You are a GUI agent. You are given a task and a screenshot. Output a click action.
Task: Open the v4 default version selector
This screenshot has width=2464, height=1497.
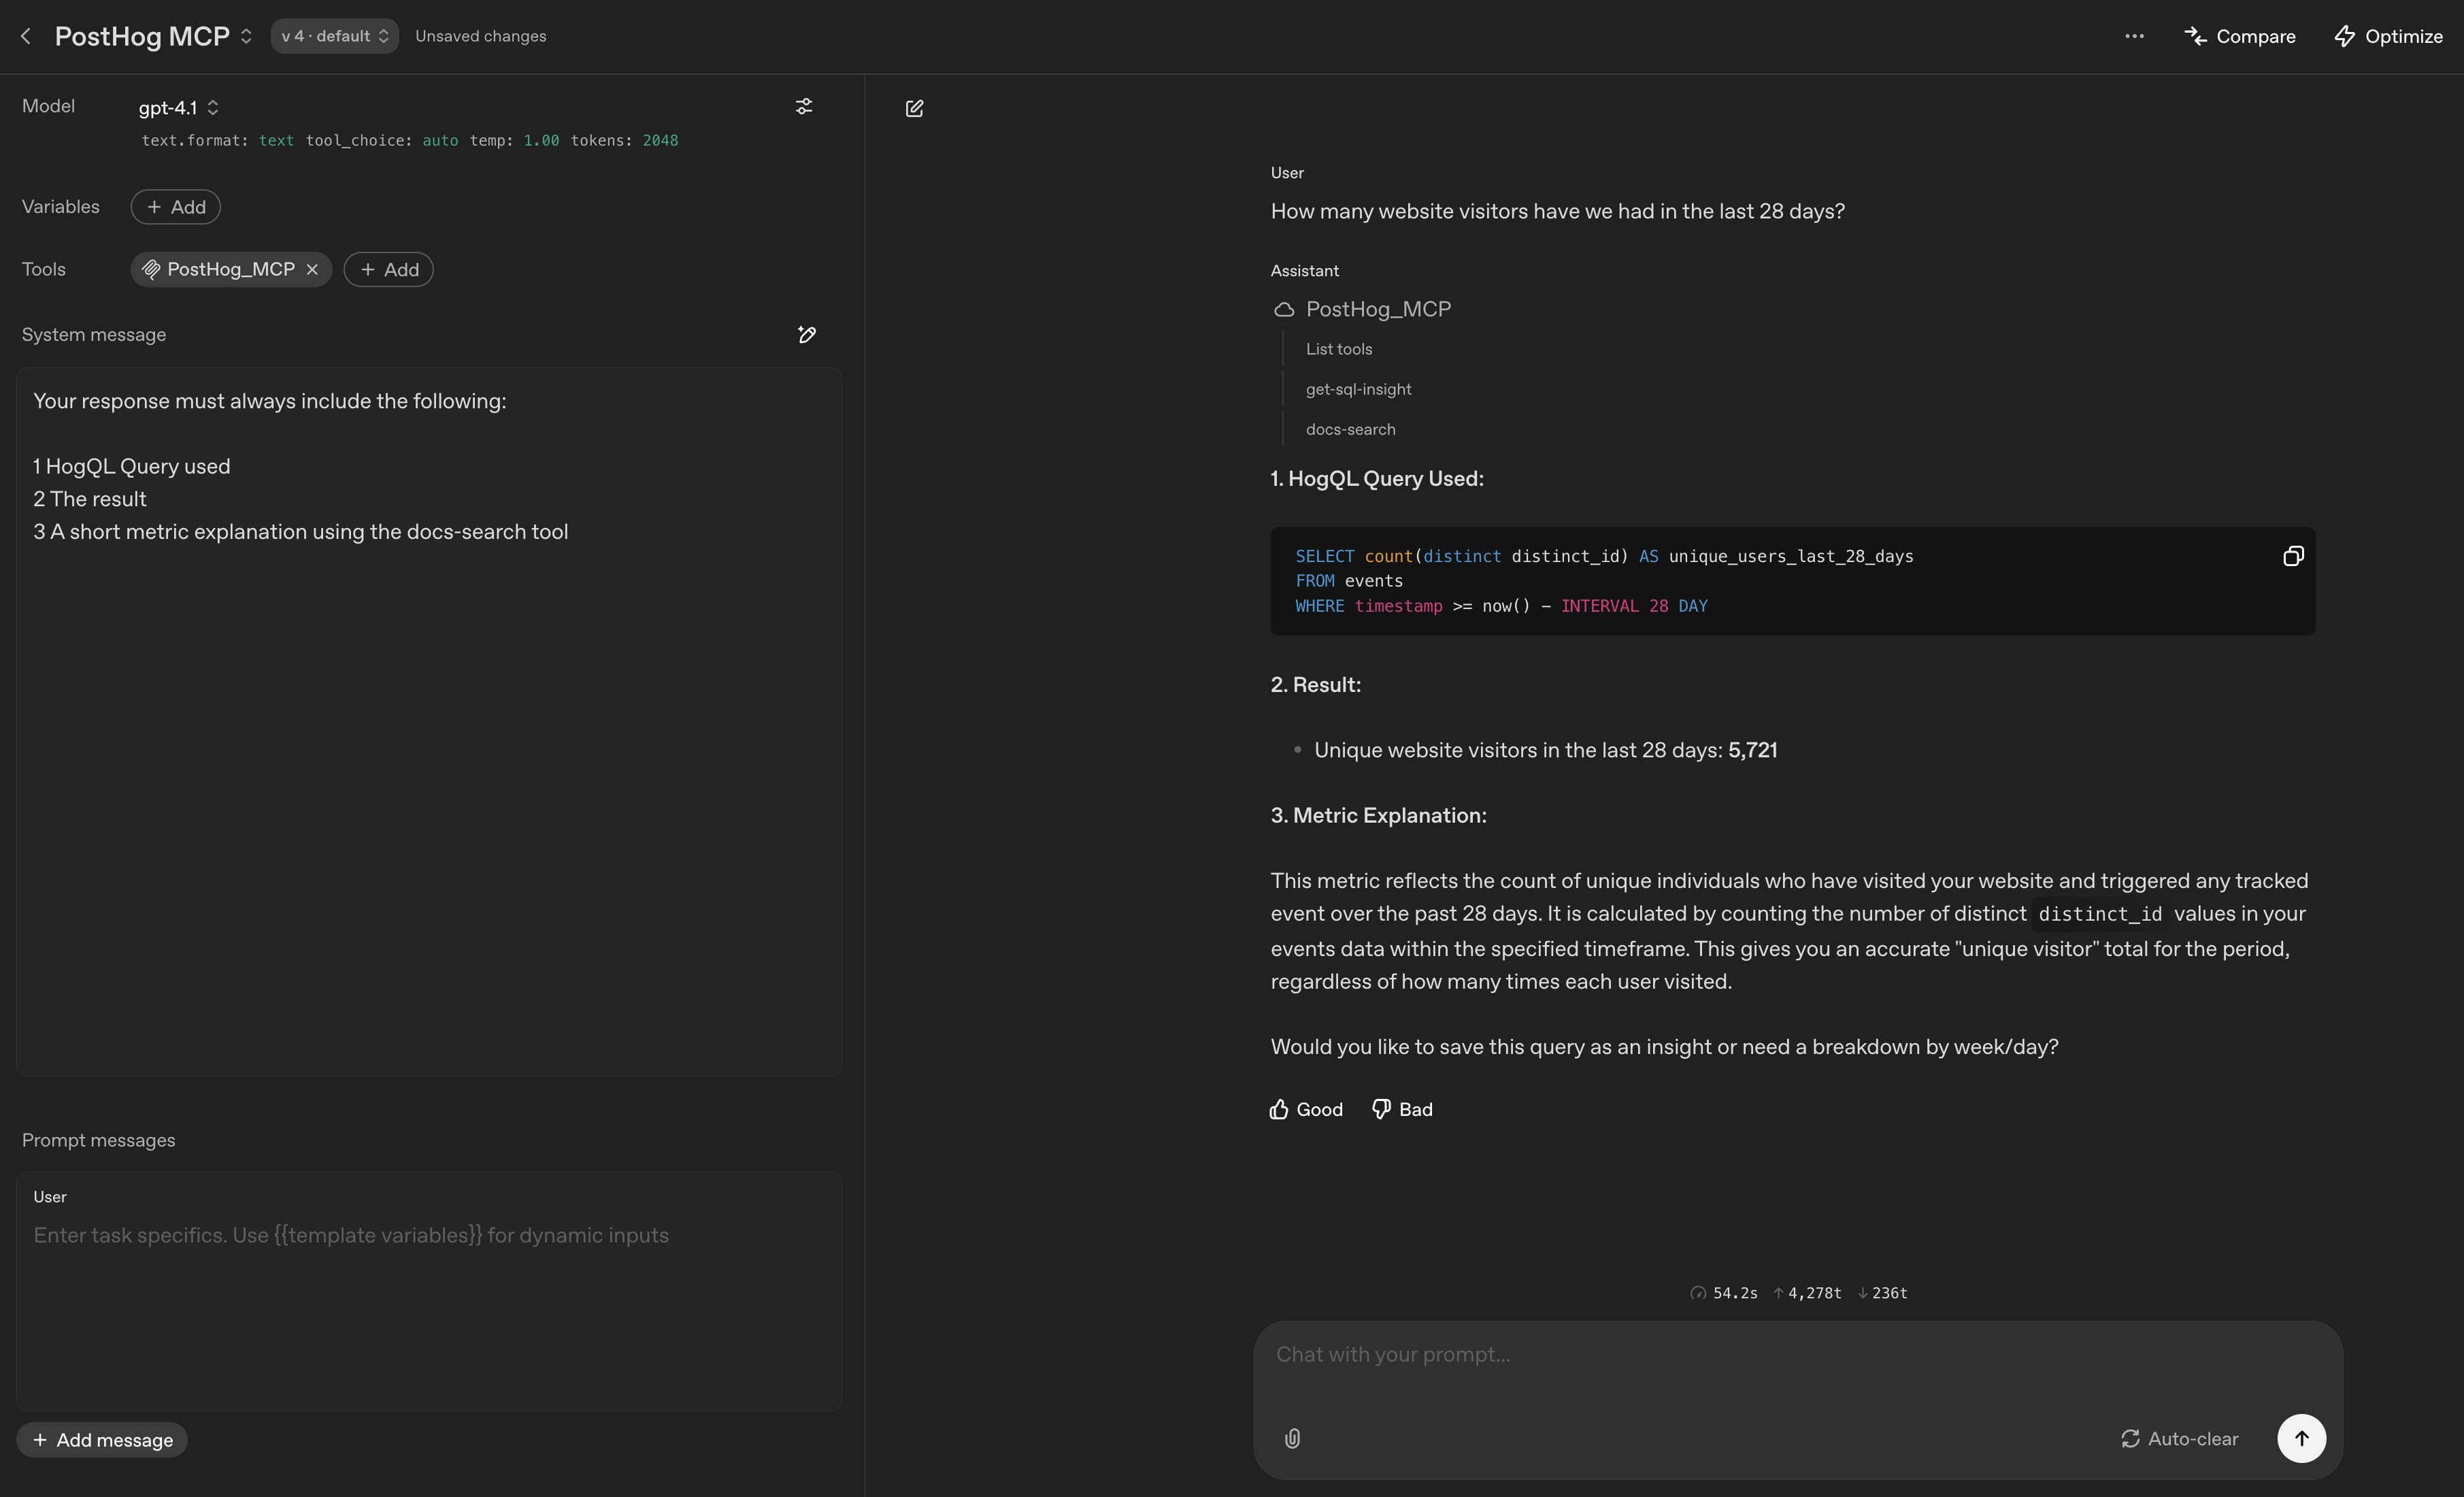click(334, 36)
